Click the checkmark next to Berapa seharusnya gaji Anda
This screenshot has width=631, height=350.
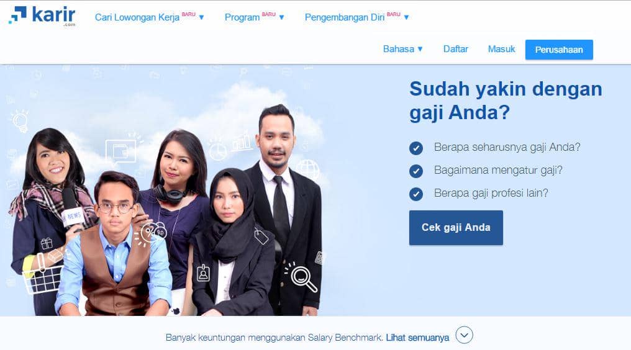416,148
